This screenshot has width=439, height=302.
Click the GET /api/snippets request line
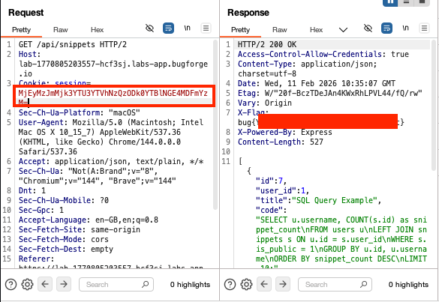[73, 44]
